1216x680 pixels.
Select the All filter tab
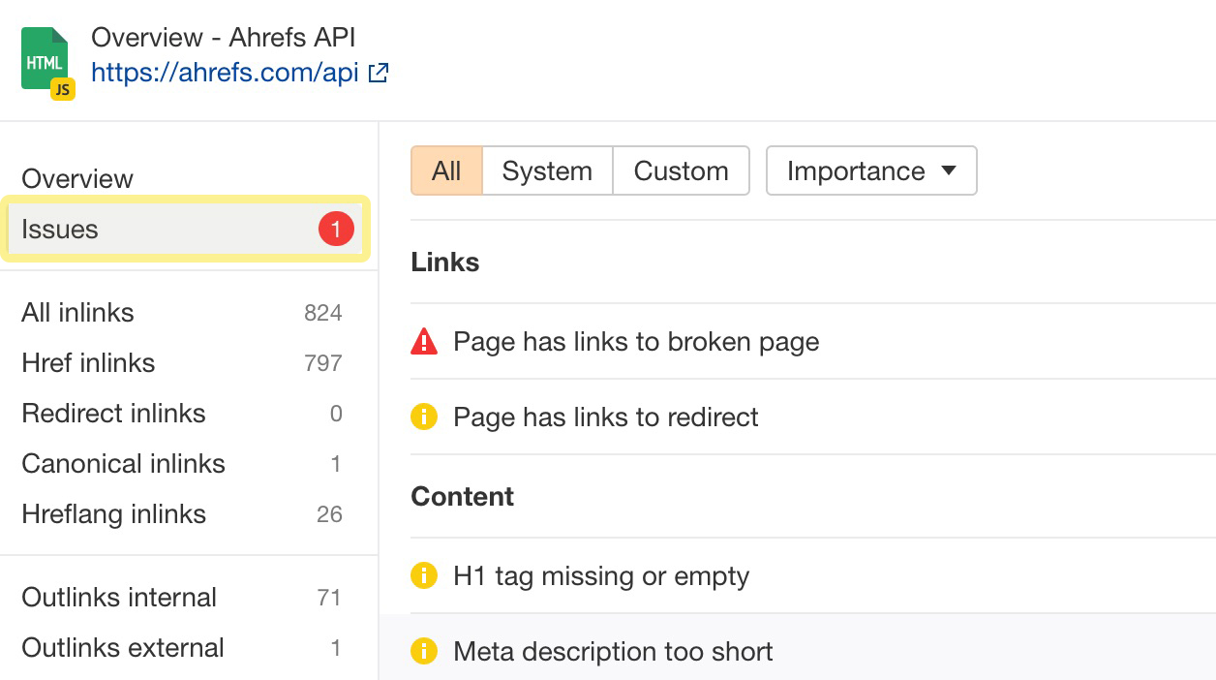446,170
